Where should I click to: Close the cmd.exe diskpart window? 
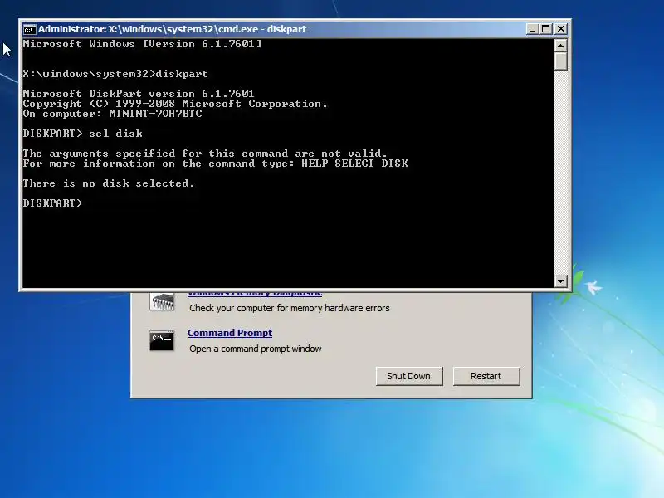tap(561, 29)
